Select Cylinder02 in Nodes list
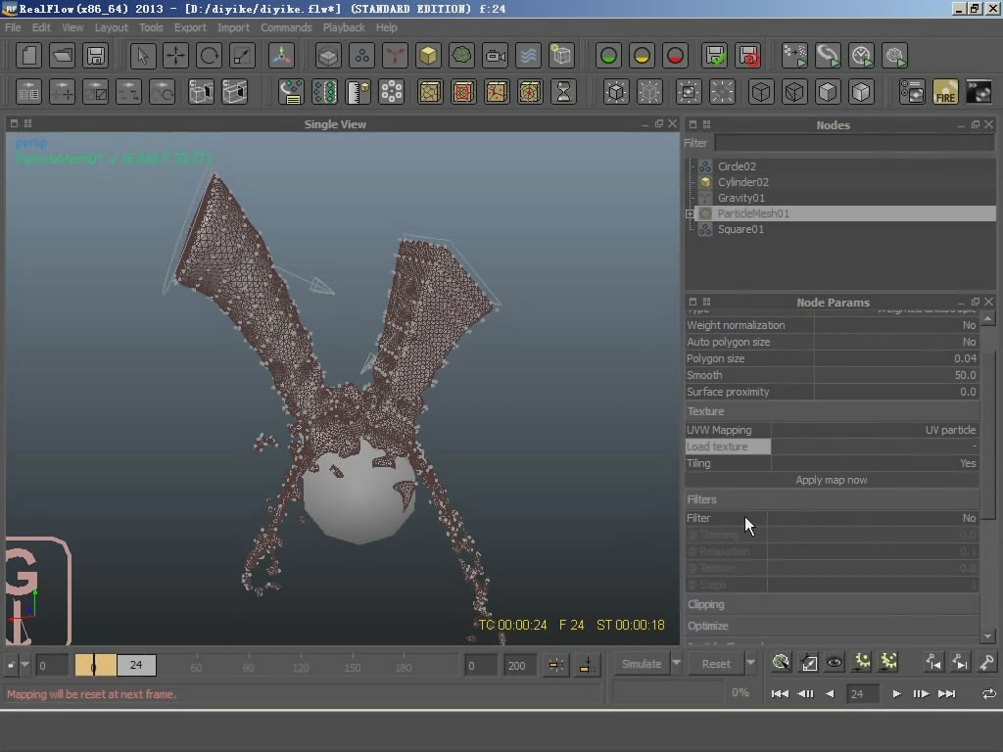 (742, 182)
